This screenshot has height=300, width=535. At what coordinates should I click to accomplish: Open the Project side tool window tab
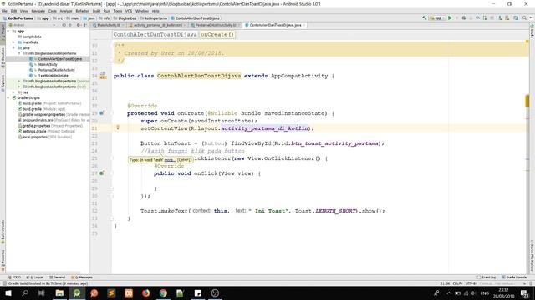click(x=3, y=32)
